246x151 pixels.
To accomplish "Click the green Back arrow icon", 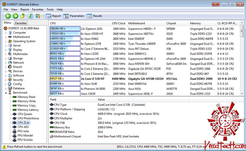I will point(8,16).
